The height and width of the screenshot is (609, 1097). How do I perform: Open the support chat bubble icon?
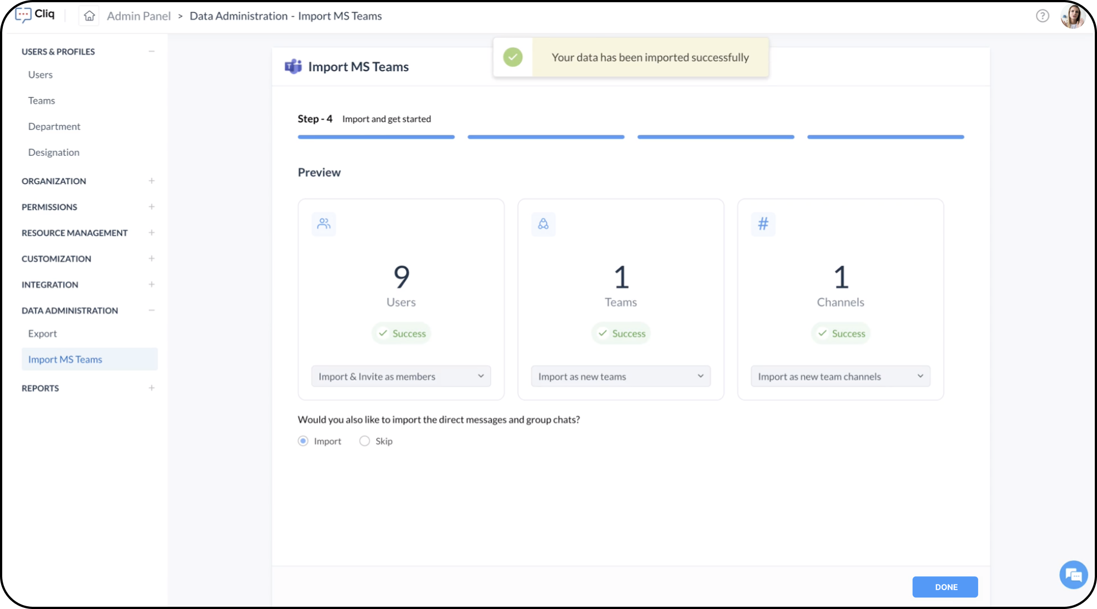point(1073,575)
